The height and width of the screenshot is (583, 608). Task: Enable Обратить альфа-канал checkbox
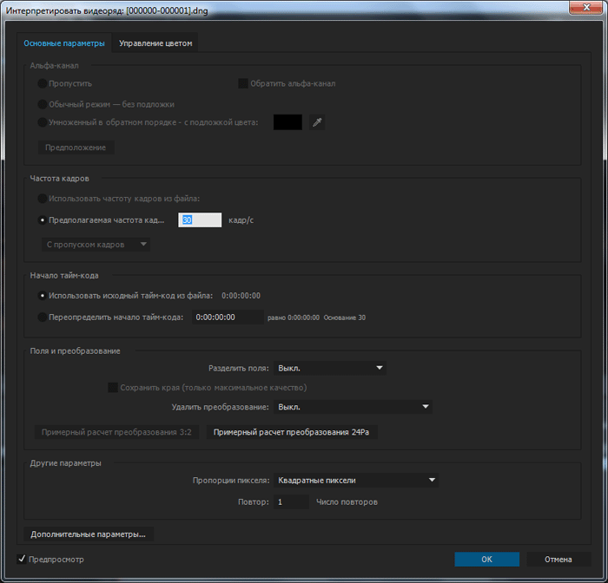[244, 84]
